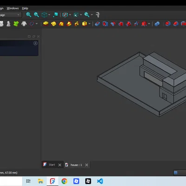Select the Additive Loft tool
The height and width of the screenshot is (186, 186).
point(61,24)
